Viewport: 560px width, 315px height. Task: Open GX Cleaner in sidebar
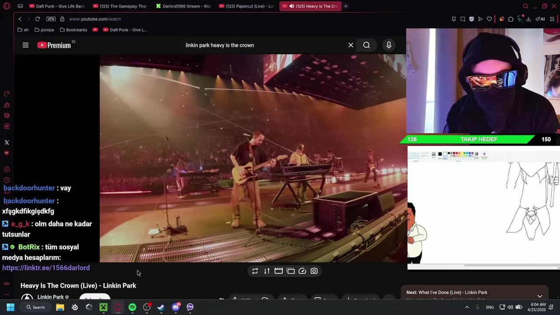[7, 105]
